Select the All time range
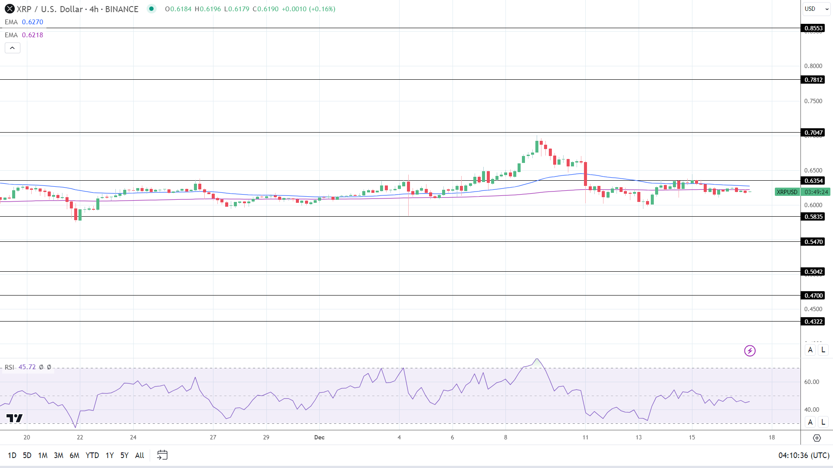 coord(140,455)
